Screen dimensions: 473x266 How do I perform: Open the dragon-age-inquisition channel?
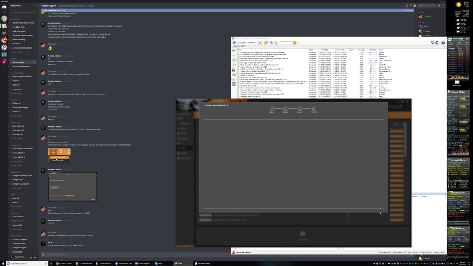coord(22,175)
